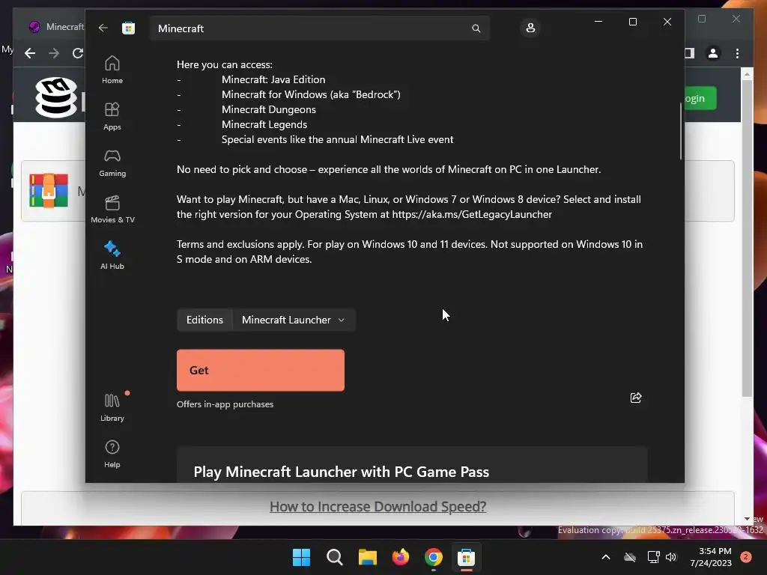Click the browser page vertical scrollbar
The image size is (767, 575).
747,238
